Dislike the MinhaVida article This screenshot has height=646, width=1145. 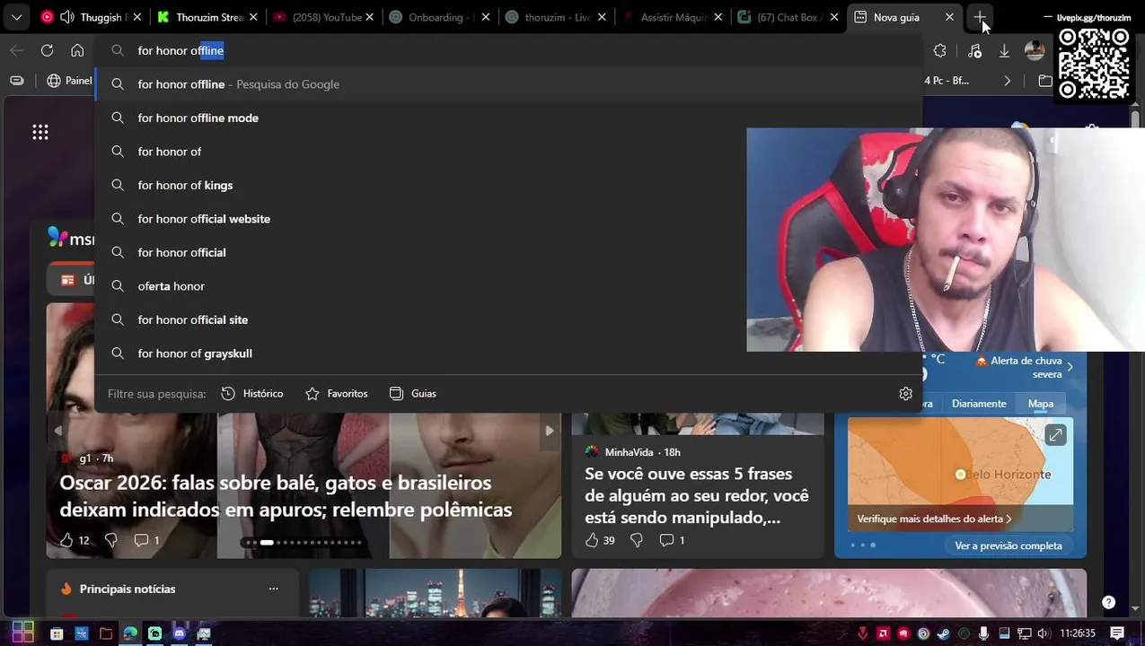coord(637,540)
